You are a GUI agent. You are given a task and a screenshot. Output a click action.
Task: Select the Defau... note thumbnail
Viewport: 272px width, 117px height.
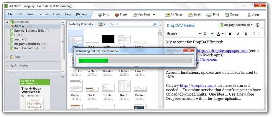click(140, 89)
